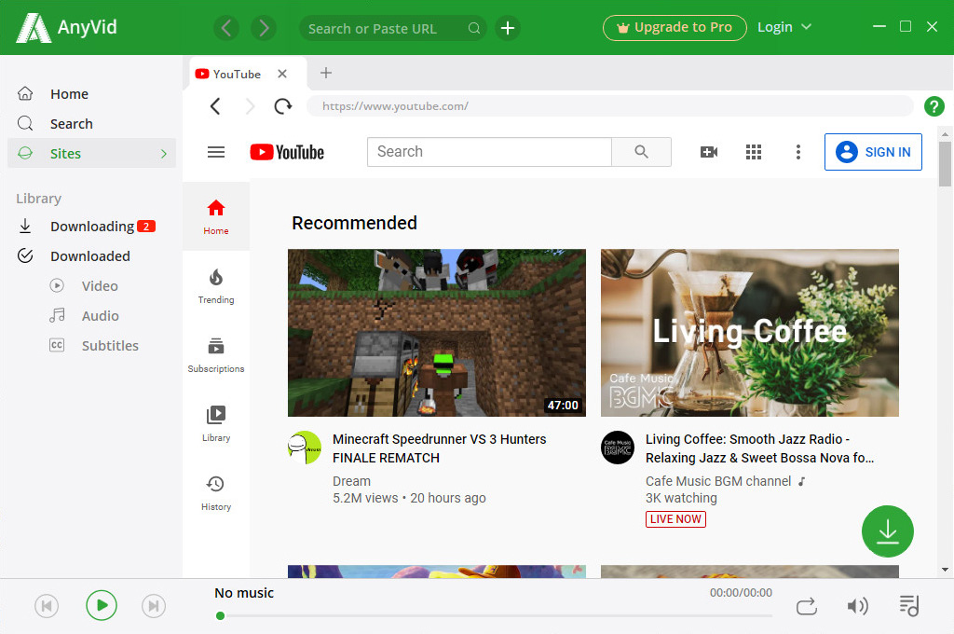Image resolution: width=954 pixels, height=634 pixels.
Task: Open the Living Coffee video thumbnail
Action: click(750, 333)
